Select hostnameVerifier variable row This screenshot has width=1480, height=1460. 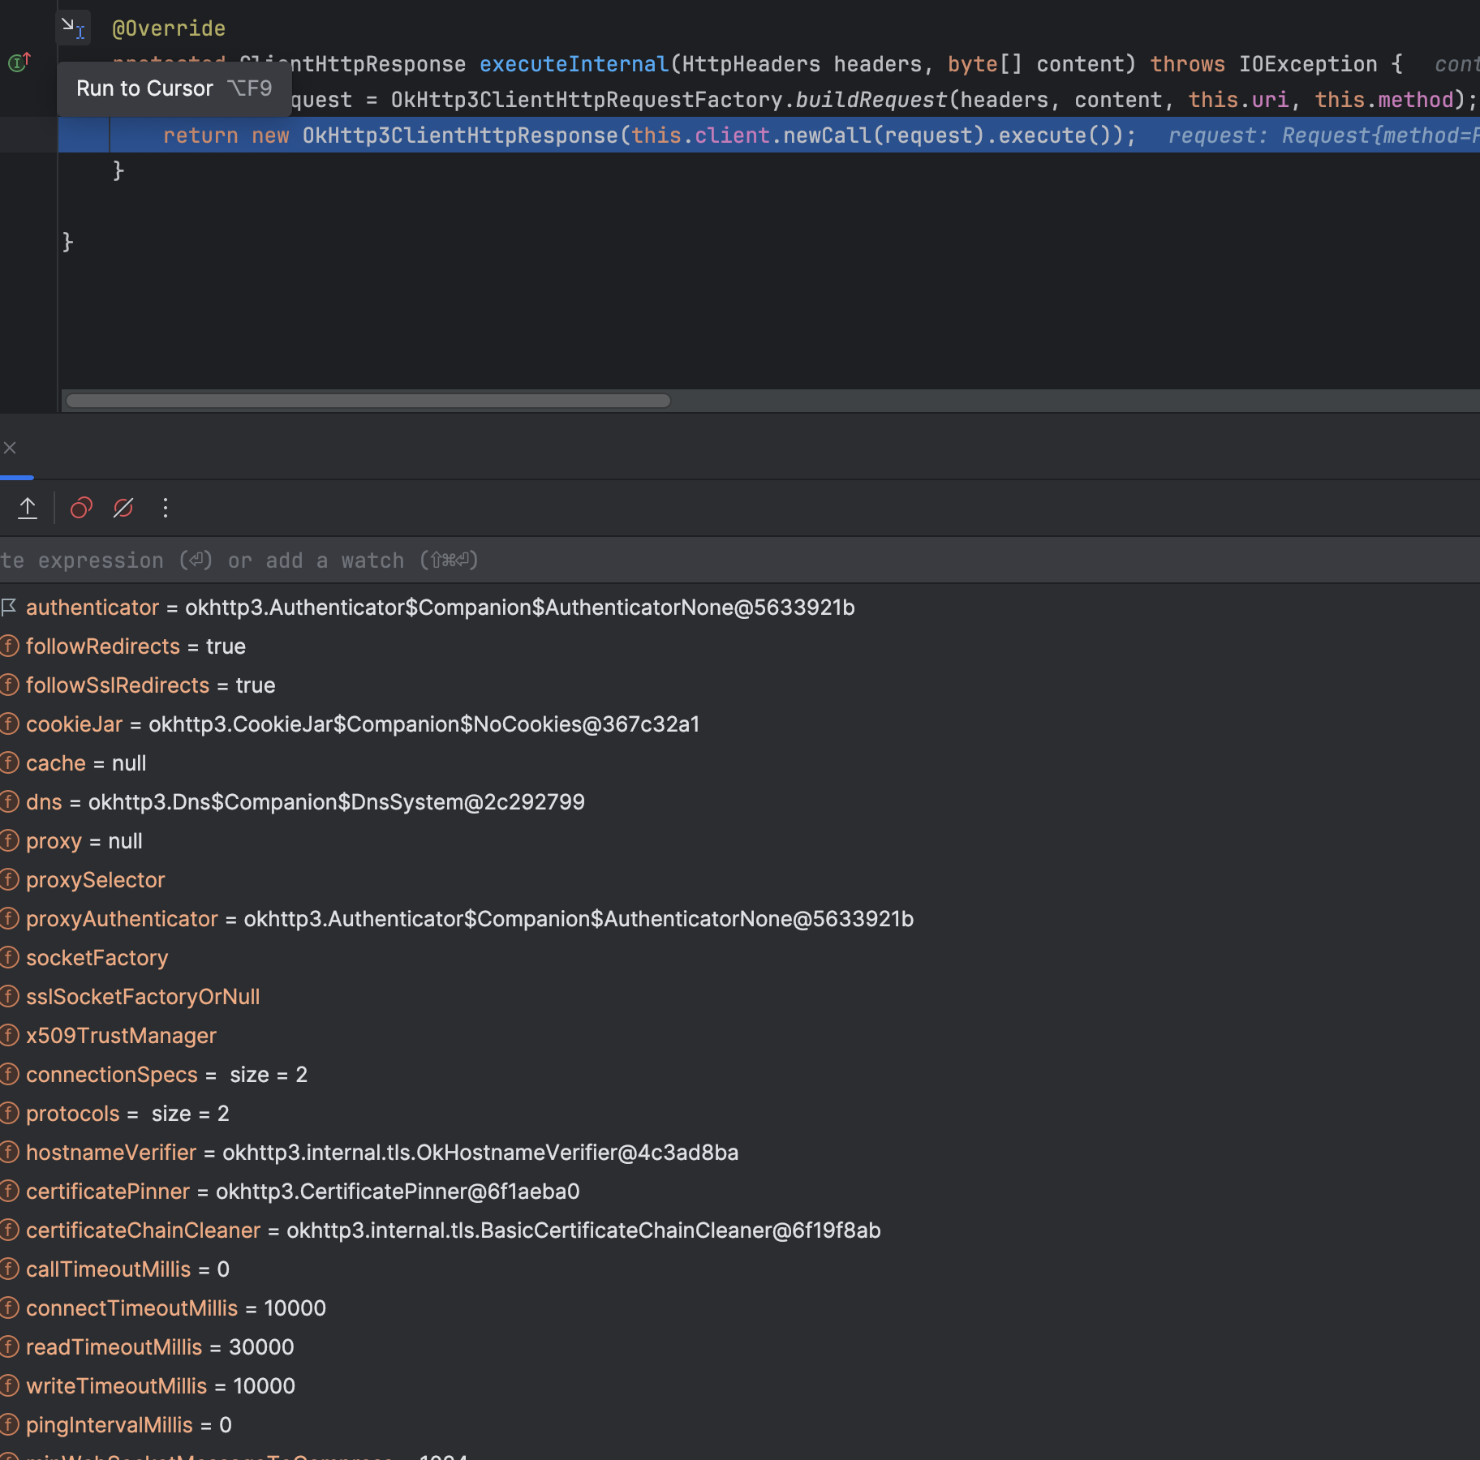pos(740,1153)
